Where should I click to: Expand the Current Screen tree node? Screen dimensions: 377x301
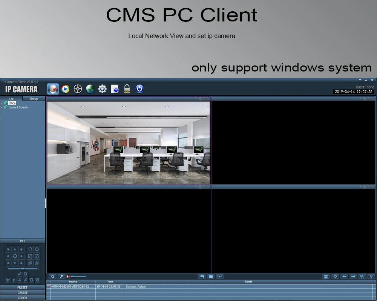2,108
